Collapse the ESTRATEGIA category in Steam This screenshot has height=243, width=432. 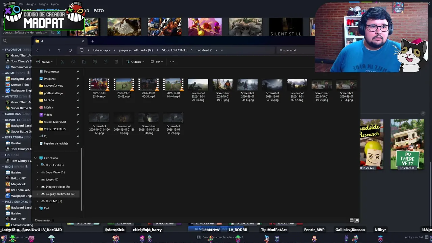[3, 137]
